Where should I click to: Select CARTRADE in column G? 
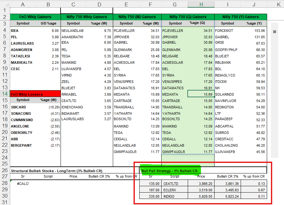pyautogui.click(x=175, y=101)
